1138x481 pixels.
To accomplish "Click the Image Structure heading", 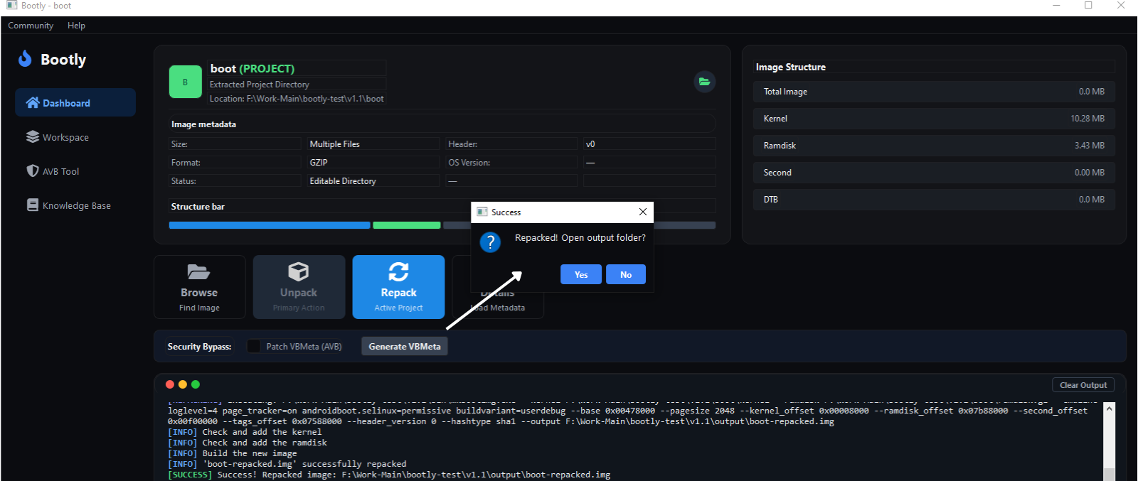I will pos(791,67).
